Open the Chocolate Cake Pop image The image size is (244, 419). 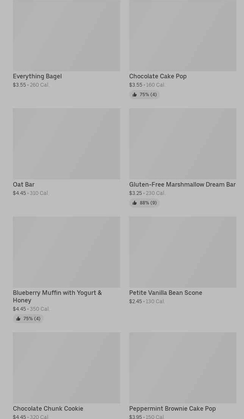pos(183,36)
